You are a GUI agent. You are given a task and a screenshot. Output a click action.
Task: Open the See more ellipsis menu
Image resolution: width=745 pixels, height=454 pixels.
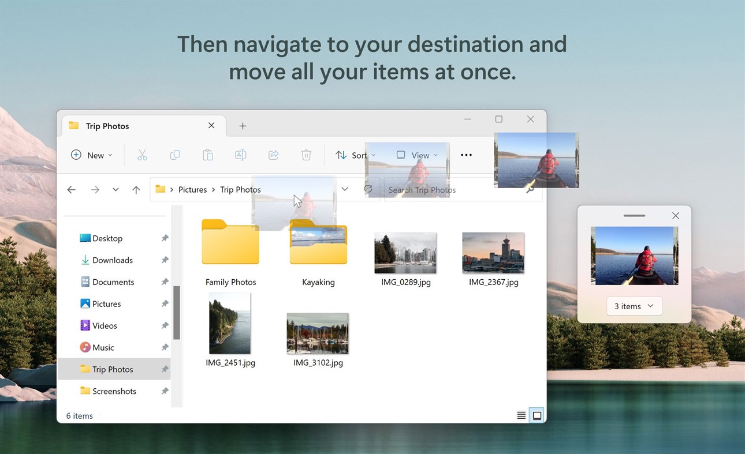(x=466, y=155)
